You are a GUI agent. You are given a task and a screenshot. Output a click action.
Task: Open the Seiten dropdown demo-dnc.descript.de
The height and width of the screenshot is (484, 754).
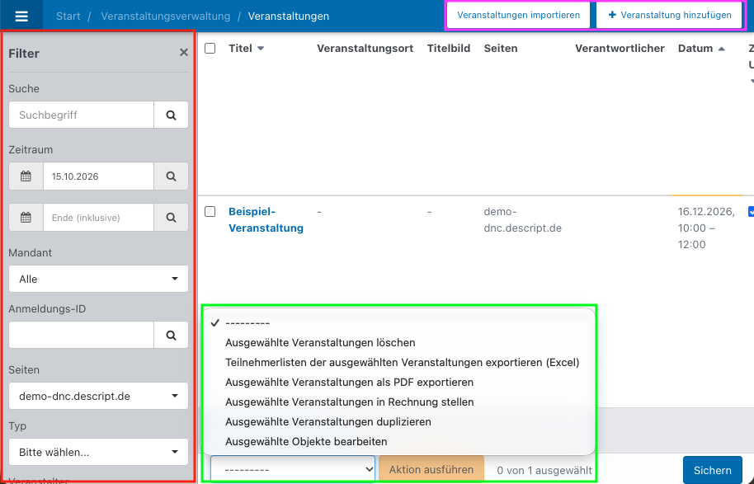pos(98,396)
